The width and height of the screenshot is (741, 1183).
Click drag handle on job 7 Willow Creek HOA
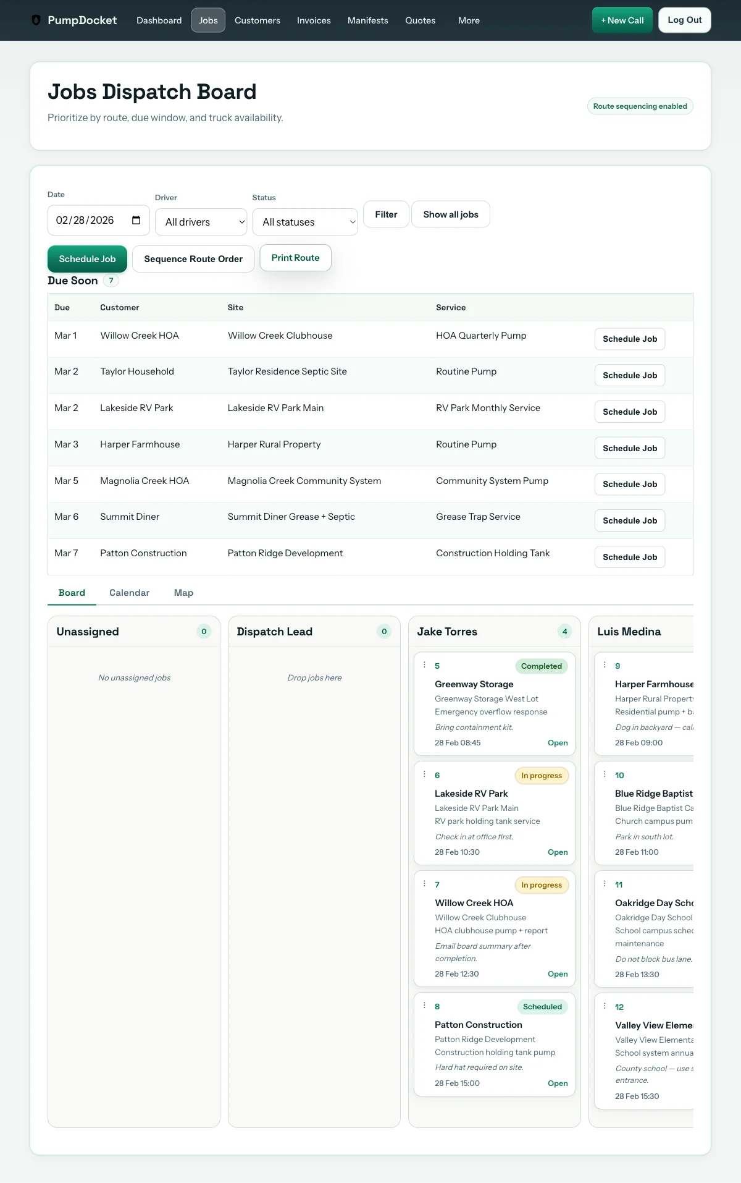pos(424,884)
